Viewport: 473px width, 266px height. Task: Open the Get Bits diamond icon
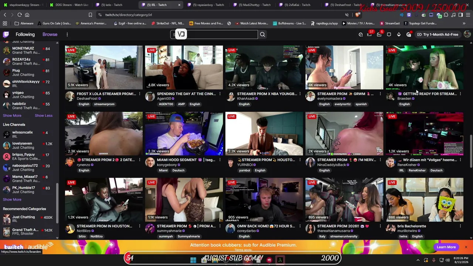pyautogui.click(x=399, y=34)
